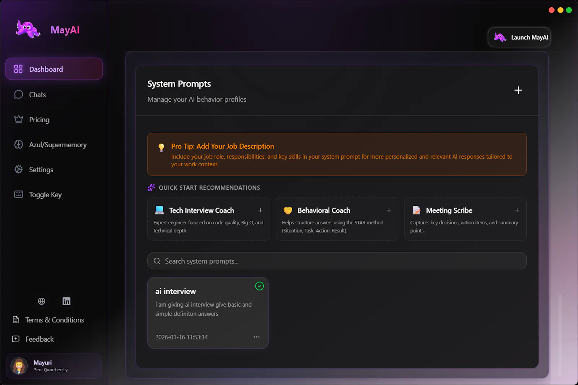The image size is (578, 385).
Task: Click the yellow minimize window dot
Action: pos(560,10)
